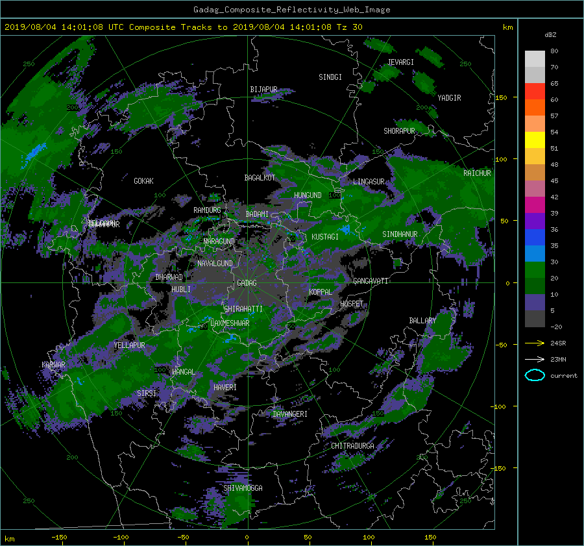Click the DHARWAD city label
The height and width of the screenshot is (546, 584).
pyautogui.click(x=169, y=277)
